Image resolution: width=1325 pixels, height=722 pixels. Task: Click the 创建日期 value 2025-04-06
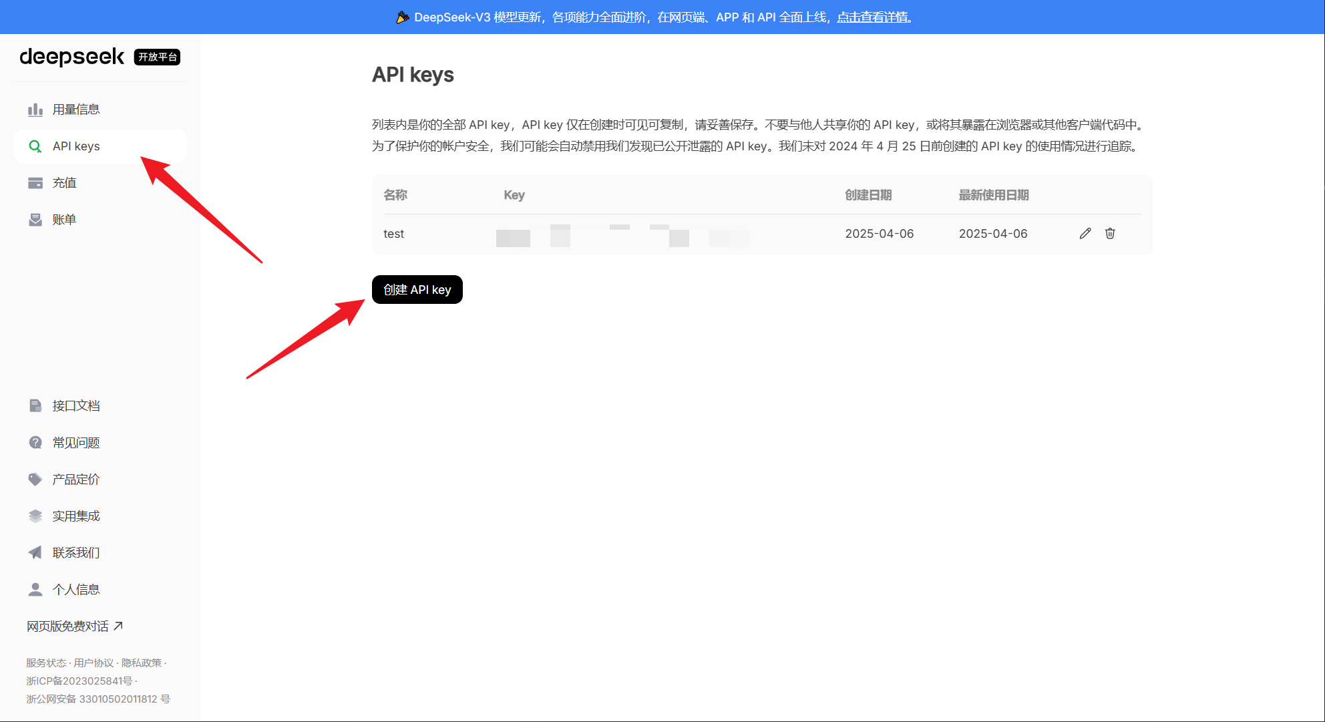tap(880, 234)
